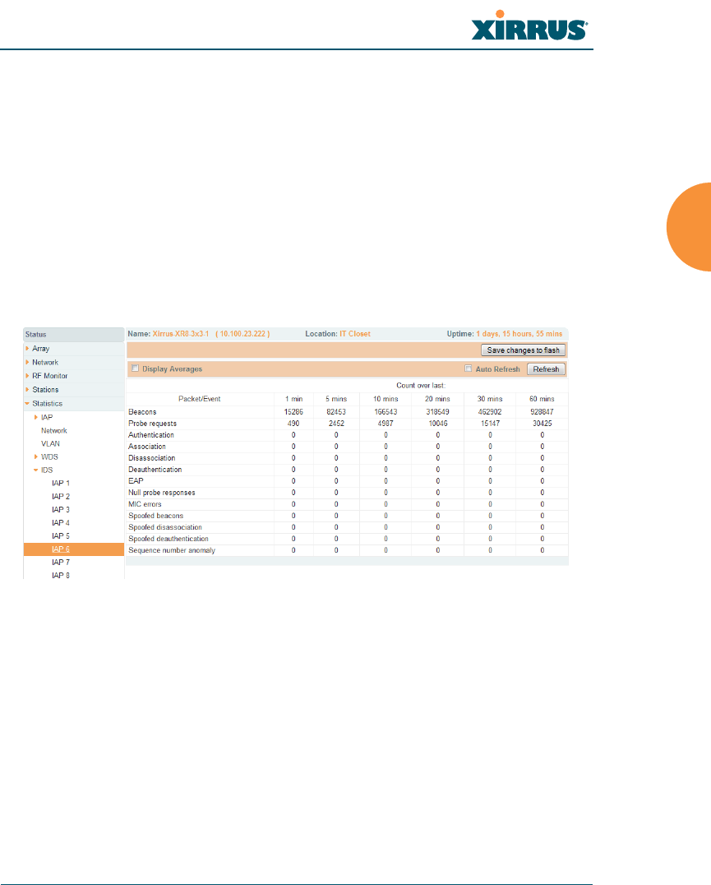This screenshot has width=711, height=885.
Task: Click the Xirrus logo
Action: [529, 26]
